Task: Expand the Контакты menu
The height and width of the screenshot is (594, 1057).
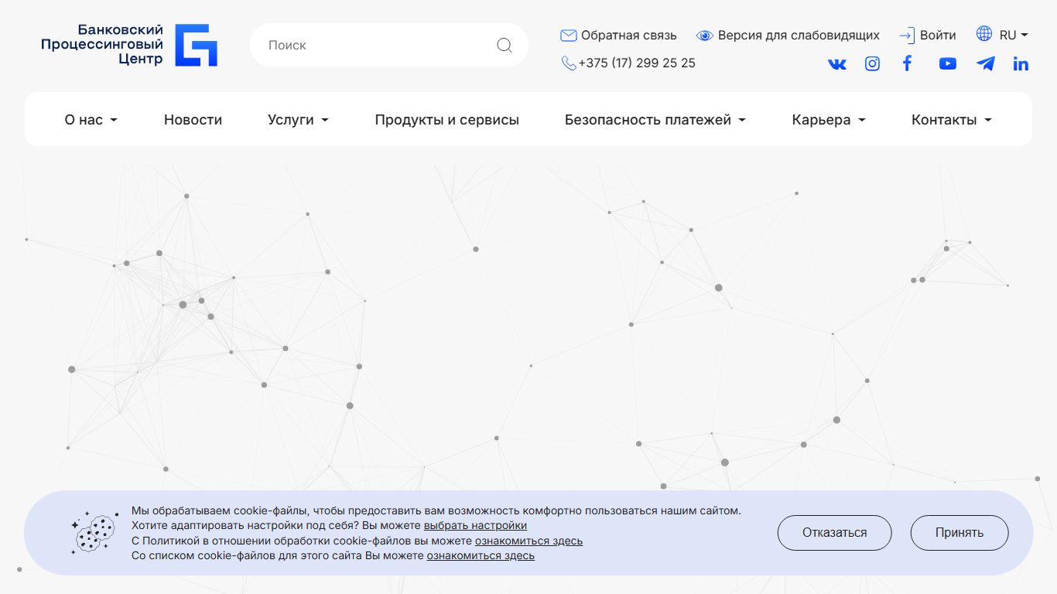Action: (951, 120)
